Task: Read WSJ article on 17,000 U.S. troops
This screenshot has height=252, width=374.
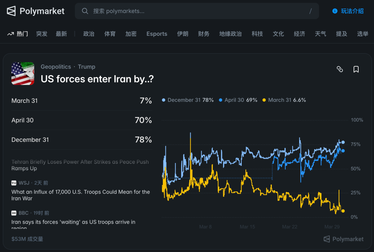Action: 80,195
